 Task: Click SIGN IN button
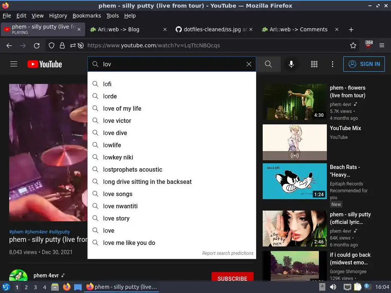[x=364, y=64]
